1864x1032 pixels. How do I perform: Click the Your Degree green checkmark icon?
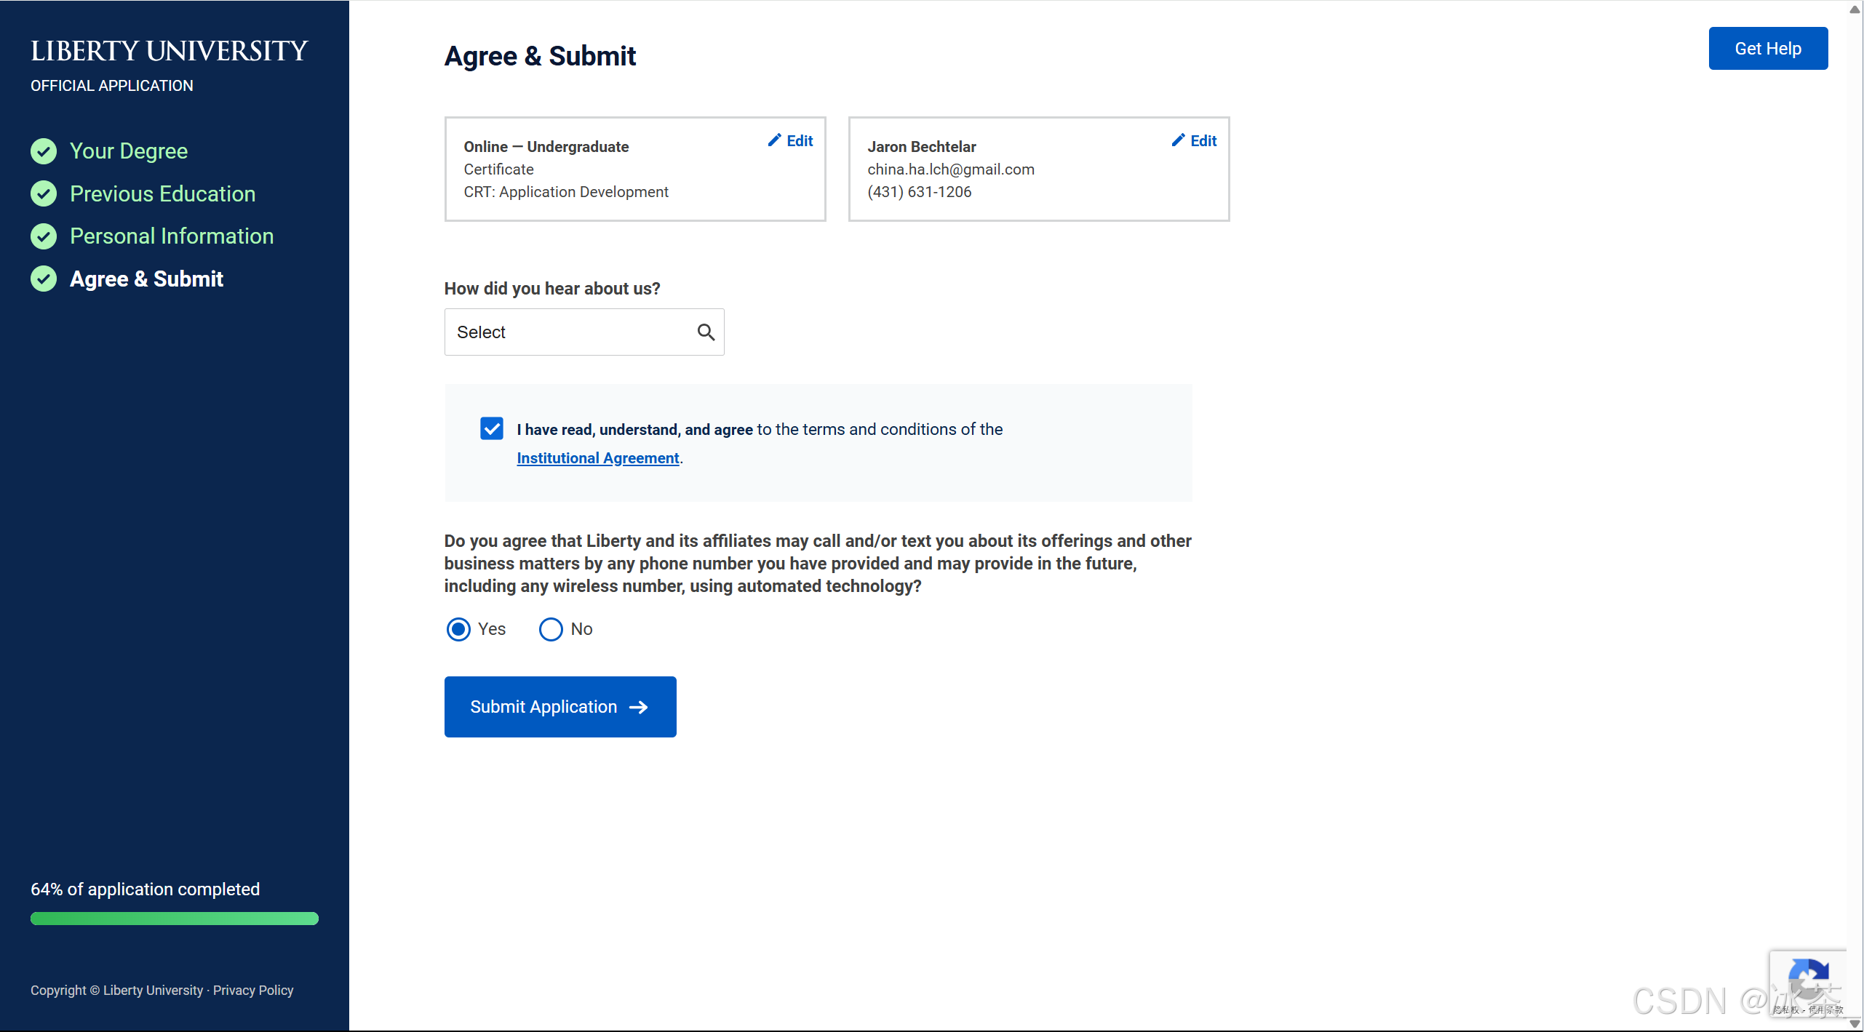[x=44, y=151]
